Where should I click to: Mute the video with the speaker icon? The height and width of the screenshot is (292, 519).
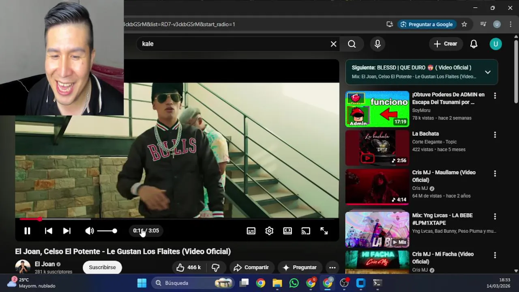click(x=90, y=231)
